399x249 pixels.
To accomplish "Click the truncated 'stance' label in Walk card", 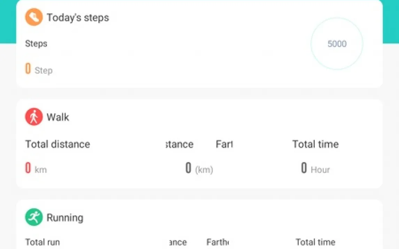I will tap(179, 144).
